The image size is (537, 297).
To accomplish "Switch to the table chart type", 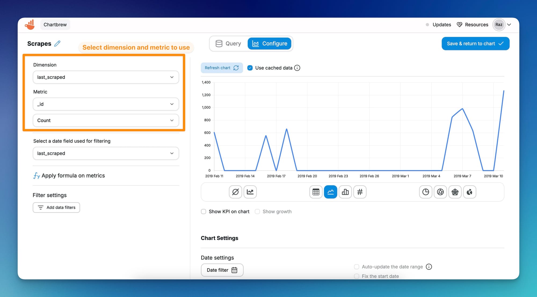I will [316, 192].
